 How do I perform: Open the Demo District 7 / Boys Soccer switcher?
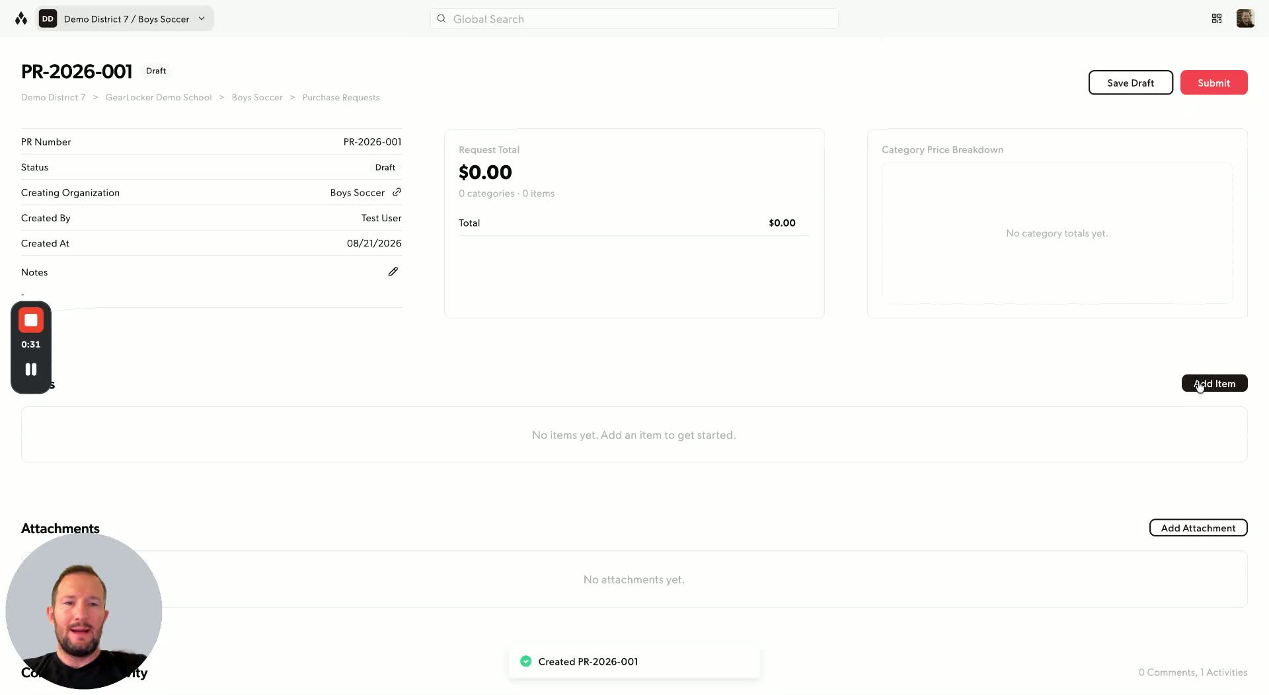[x=126, y=18]
